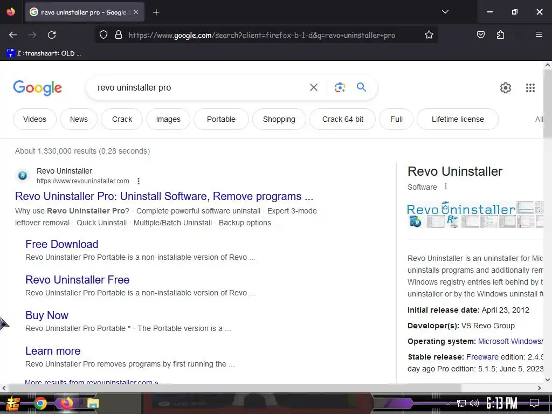Open a new browser tab

156,12
